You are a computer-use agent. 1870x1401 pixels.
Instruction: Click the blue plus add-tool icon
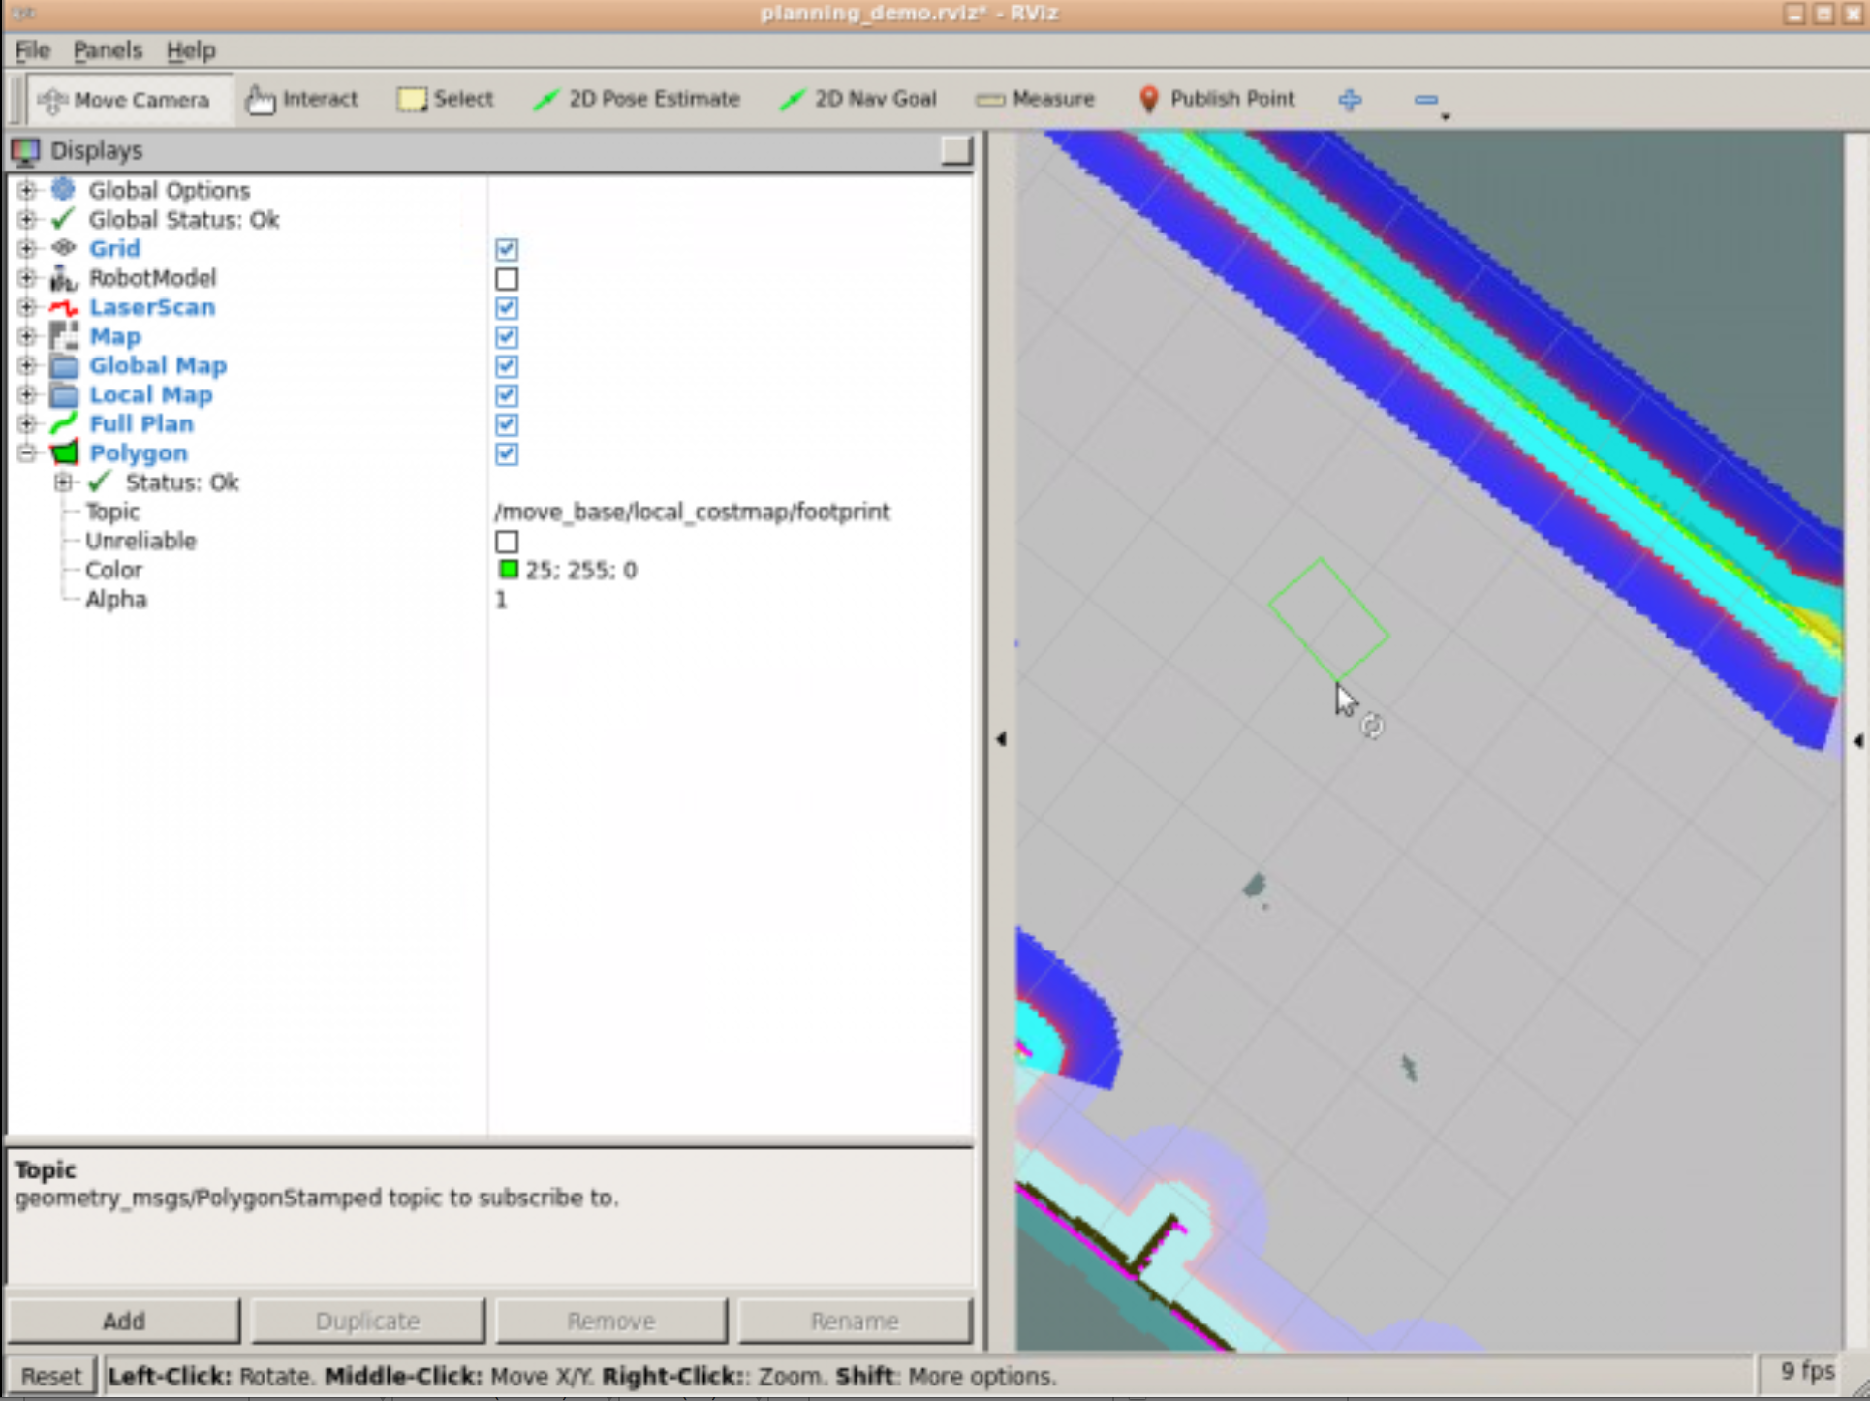1350,99
